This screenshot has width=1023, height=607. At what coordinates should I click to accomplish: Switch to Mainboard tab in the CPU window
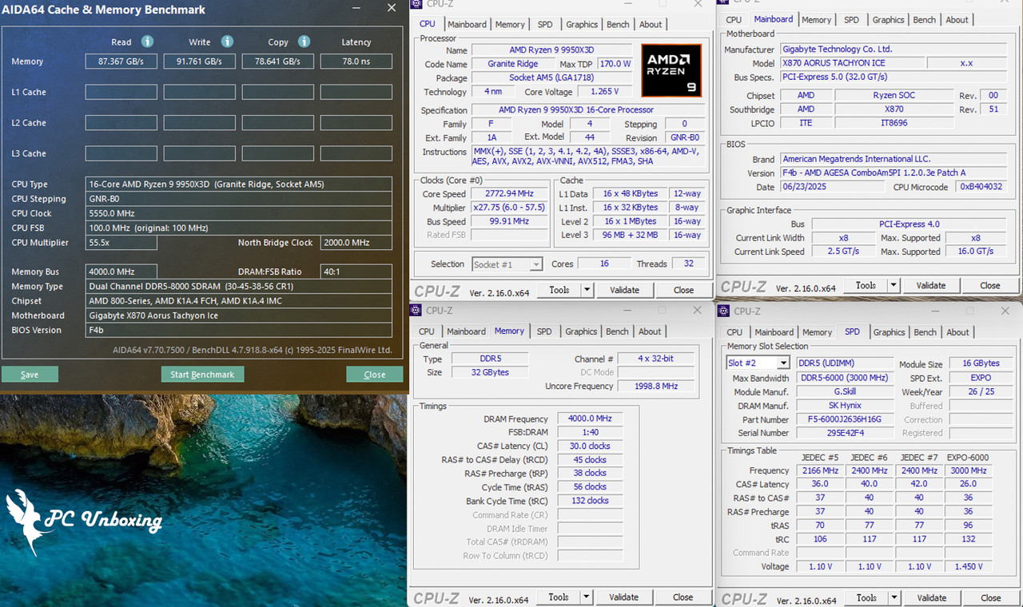pyautogui.click(x=467, y=25)
